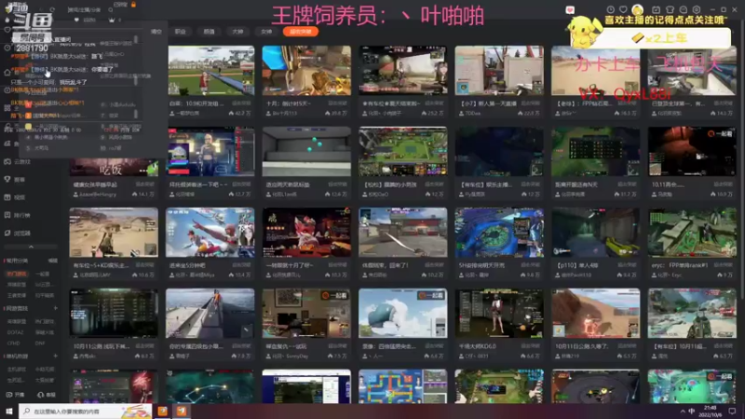This screenshot has height=419, width=745.
Task: Collapse sidebar menu with the up chevron
Action: pyautogui.click(x=32, y=247)
